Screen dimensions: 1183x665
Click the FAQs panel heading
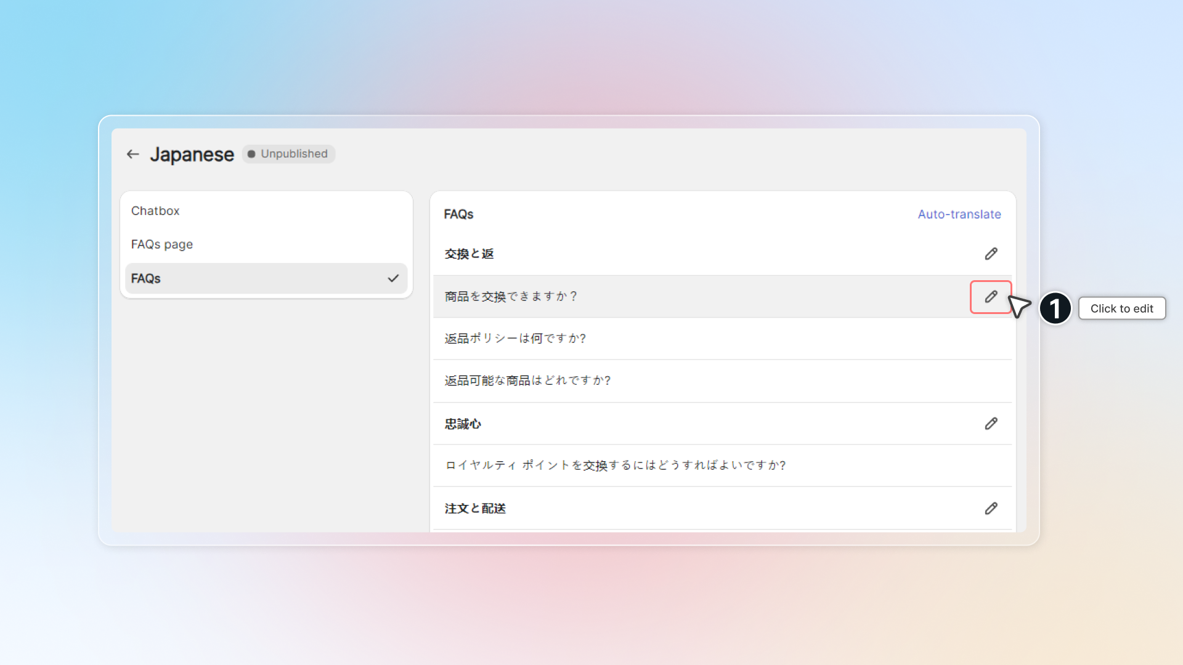(x=458, y=214)
